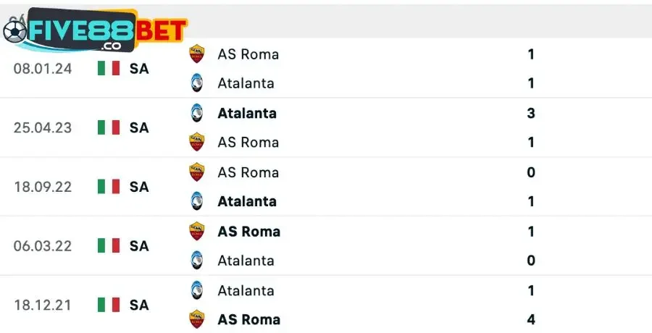
Task: Open bold Atalanta team in 18.09.22 match
Action: (247, 201)
